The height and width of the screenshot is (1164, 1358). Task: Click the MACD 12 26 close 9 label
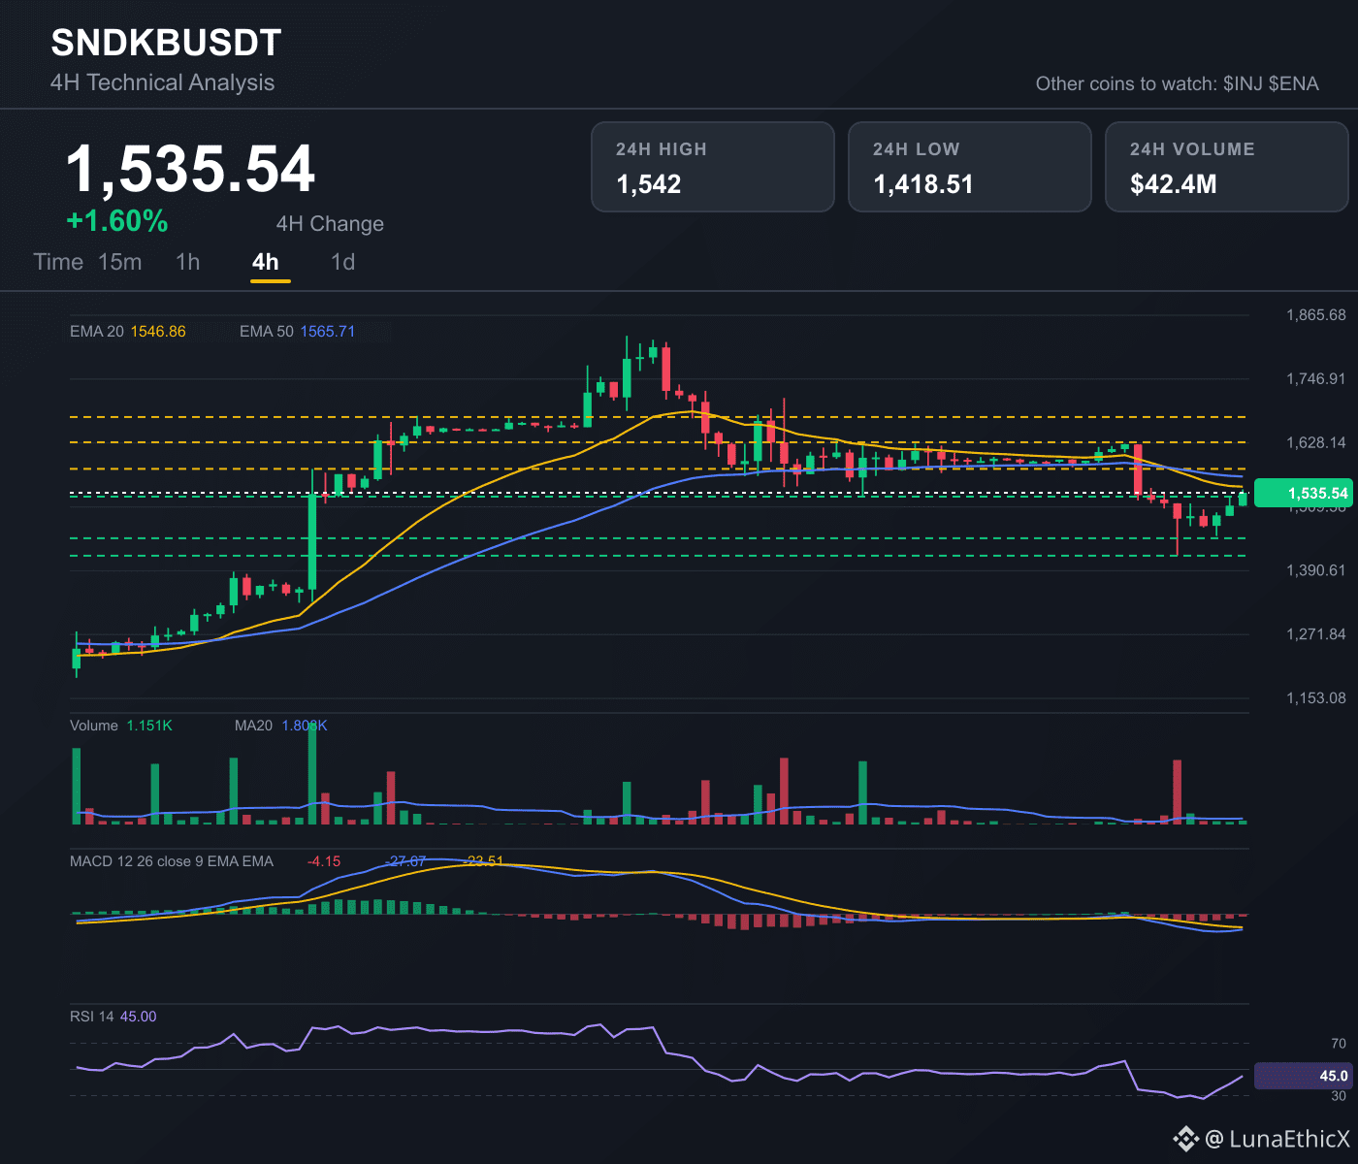pos(172,861)
